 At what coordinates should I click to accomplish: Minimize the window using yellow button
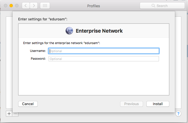pyautogui.click(x=11, y=6)
